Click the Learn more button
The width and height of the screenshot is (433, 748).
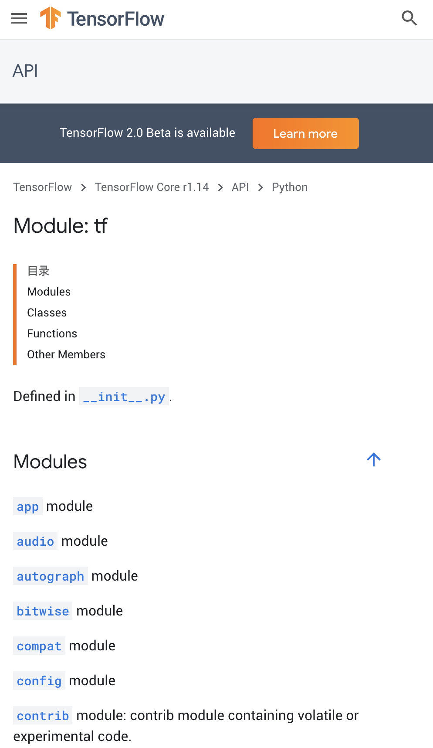[x=306, y=133]
